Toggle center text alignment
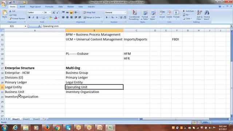The height and width of the screenshot is (131, 233). 67,17
